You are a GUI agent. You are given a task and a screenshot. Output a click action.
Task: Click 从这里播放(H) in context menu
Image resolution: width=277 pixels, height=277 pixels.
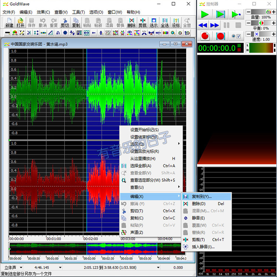[151, 158]
